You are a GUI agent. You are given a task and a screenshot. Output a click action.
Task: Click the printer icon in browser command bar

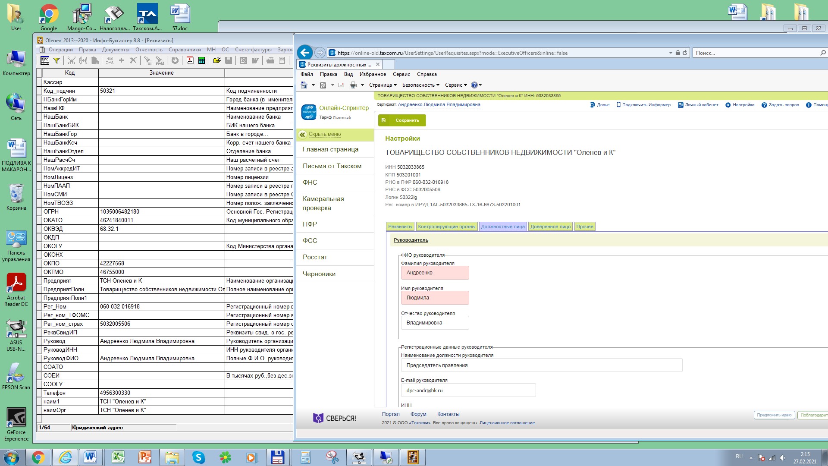point(353,85)
